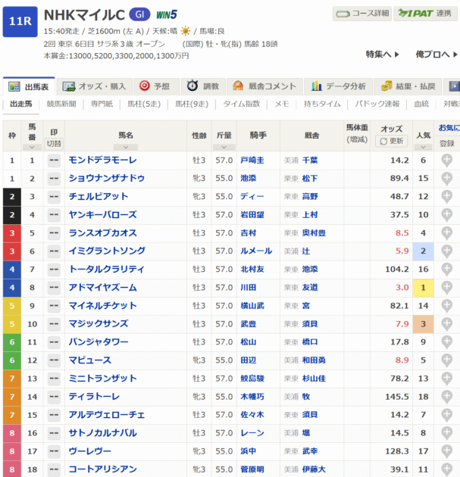The image size is (460, 477).
Task: Add パンジャタワー to favorites with plus icon
Action: pos(446,342)
